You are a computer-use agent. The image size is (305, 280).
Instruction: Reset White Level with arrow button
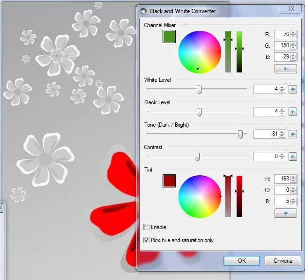[293, 89]
